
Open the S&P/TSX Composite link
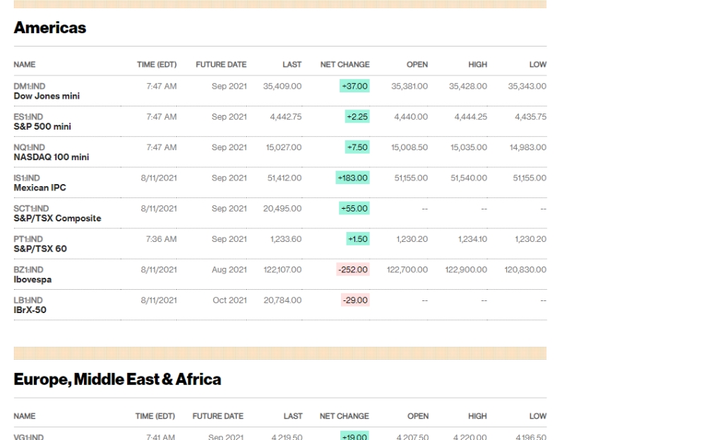point(57,218)
